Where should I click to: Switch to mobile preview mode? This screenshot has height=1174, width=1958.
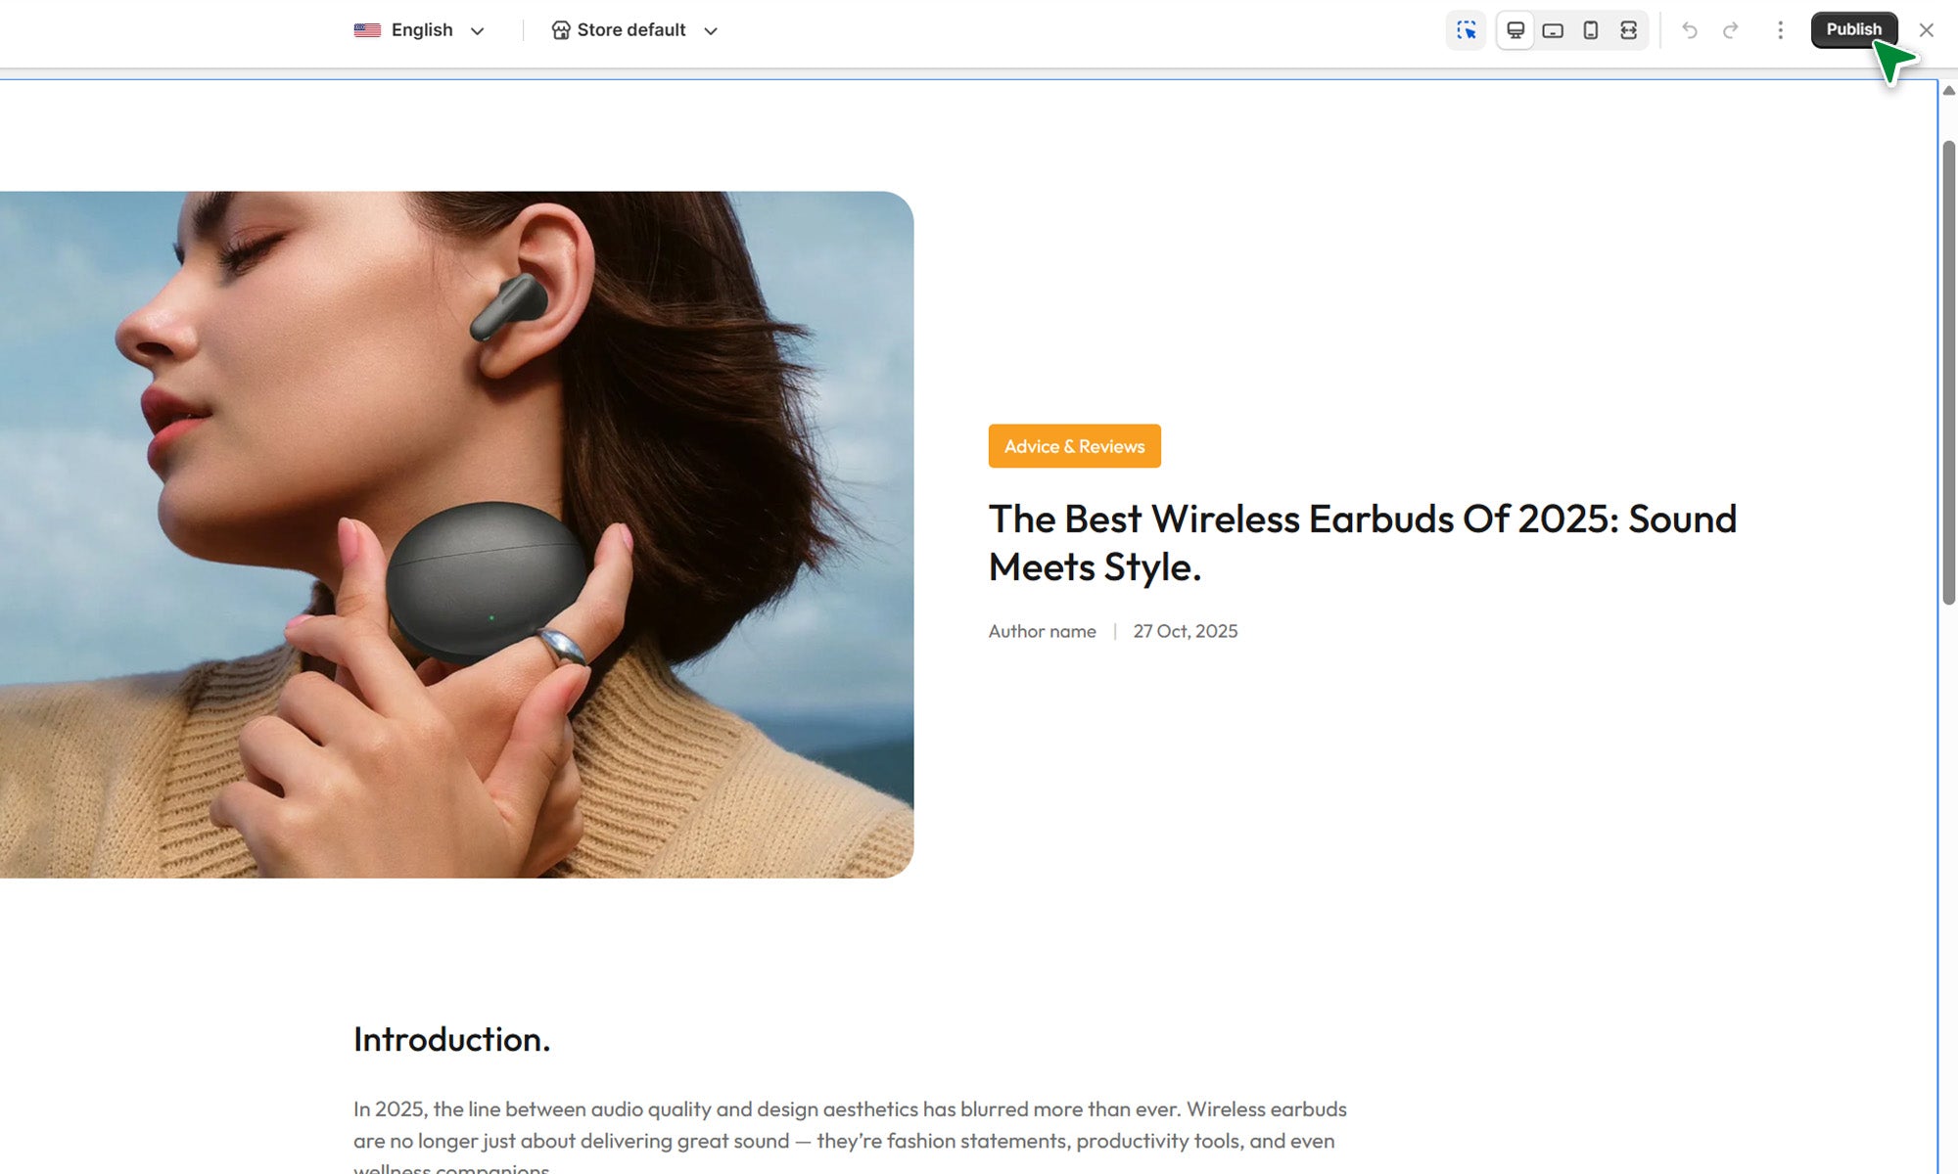pos(1591,30)
